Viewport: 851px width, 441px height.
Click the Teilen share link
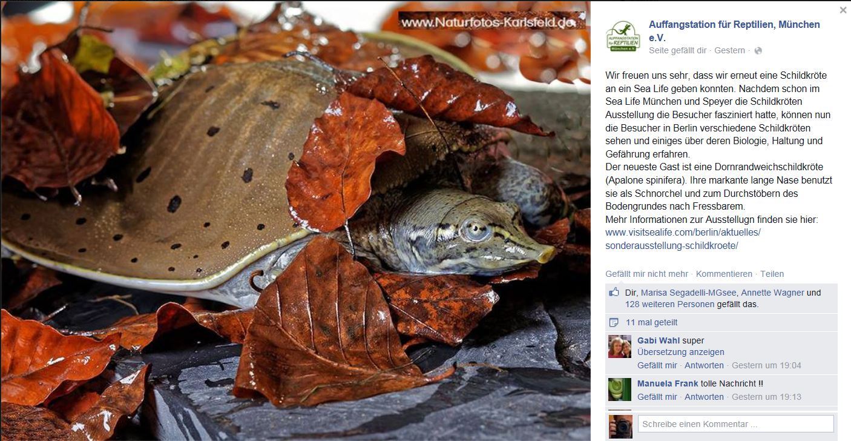click(772, 274)
